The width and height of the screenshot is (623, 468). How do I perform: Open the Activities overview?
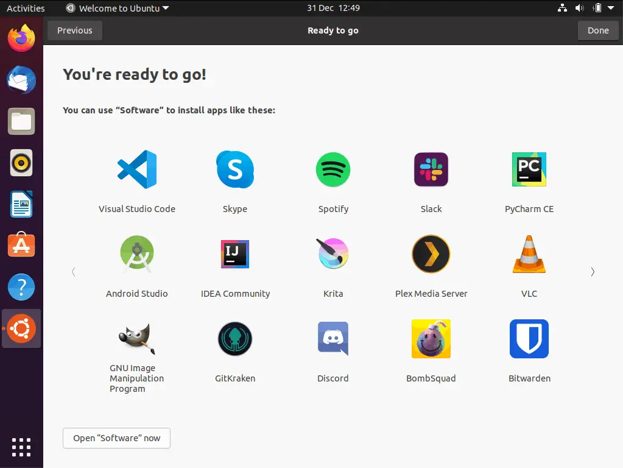pos(26,8)
